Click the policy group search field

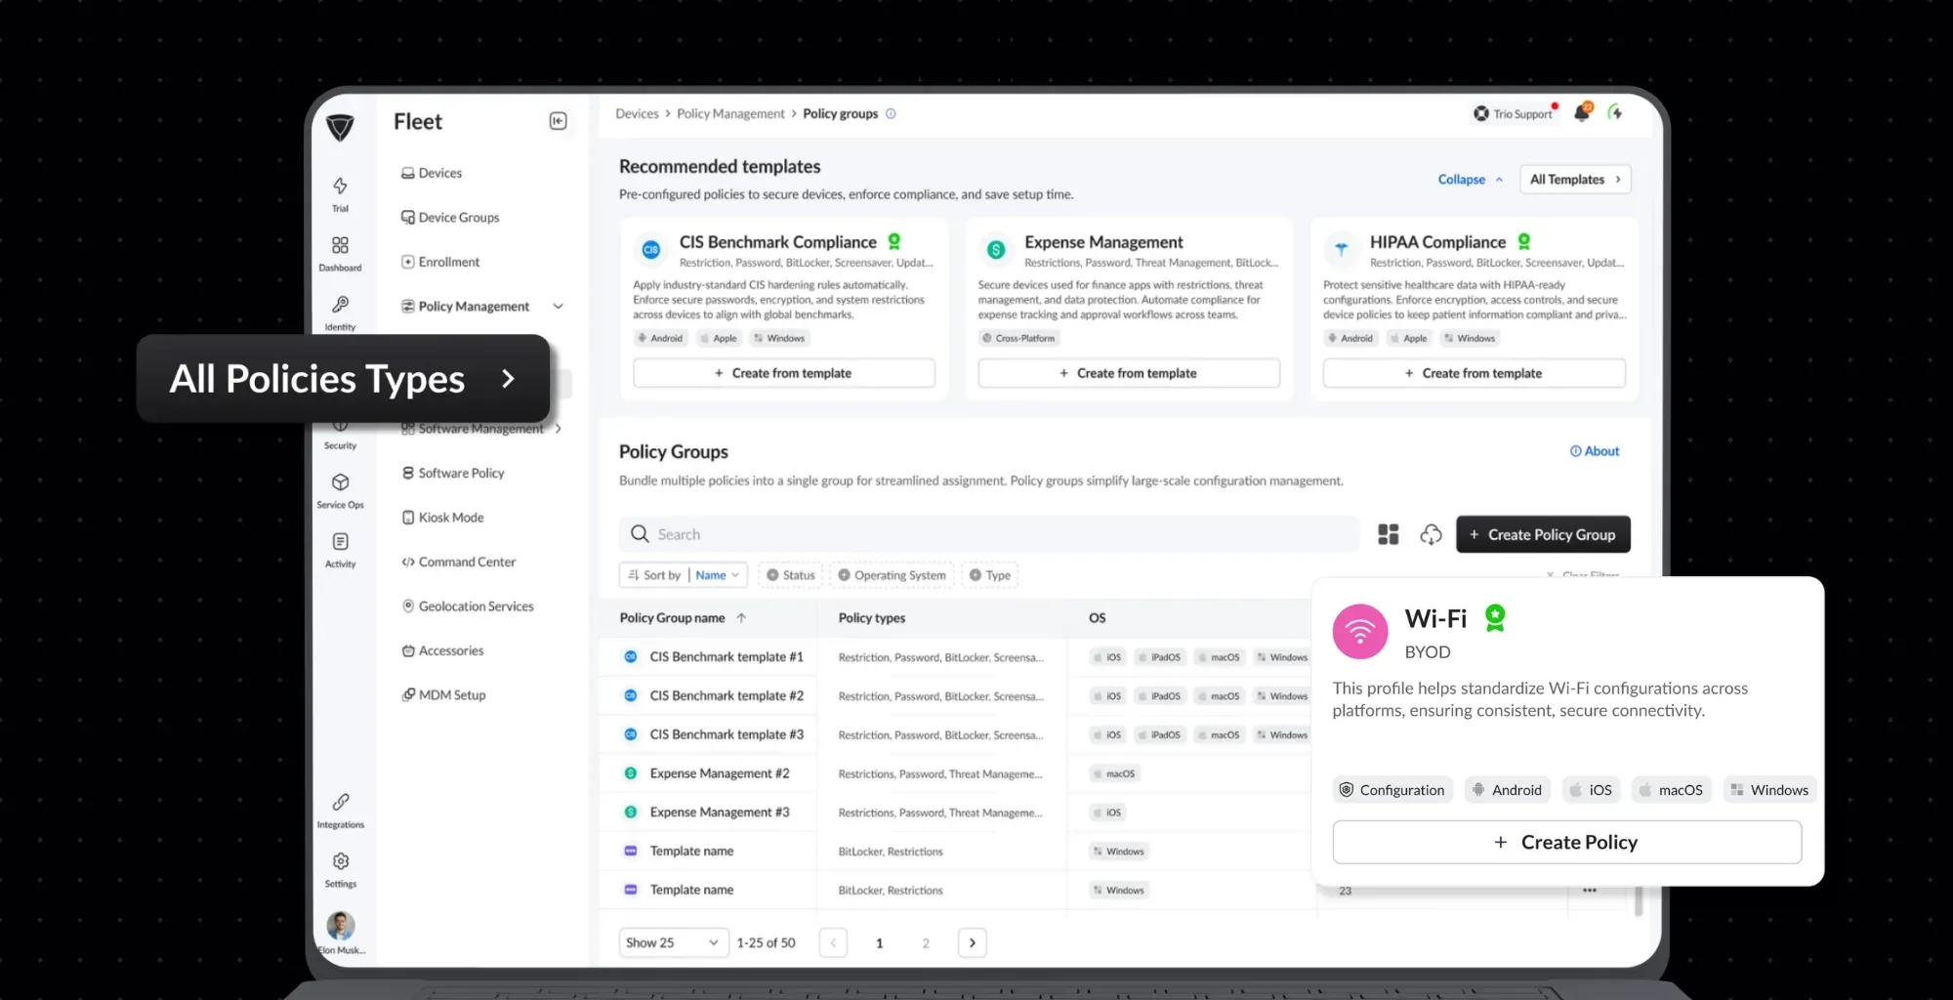click(x=989, y=534)
